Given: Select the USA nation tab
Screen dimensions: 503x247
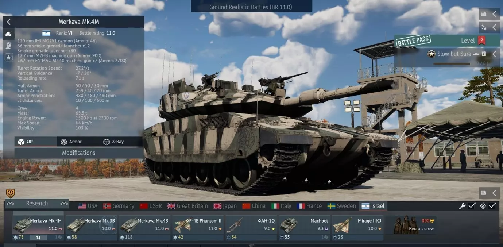Looking at the screenshot, I should tap(88, 206).
